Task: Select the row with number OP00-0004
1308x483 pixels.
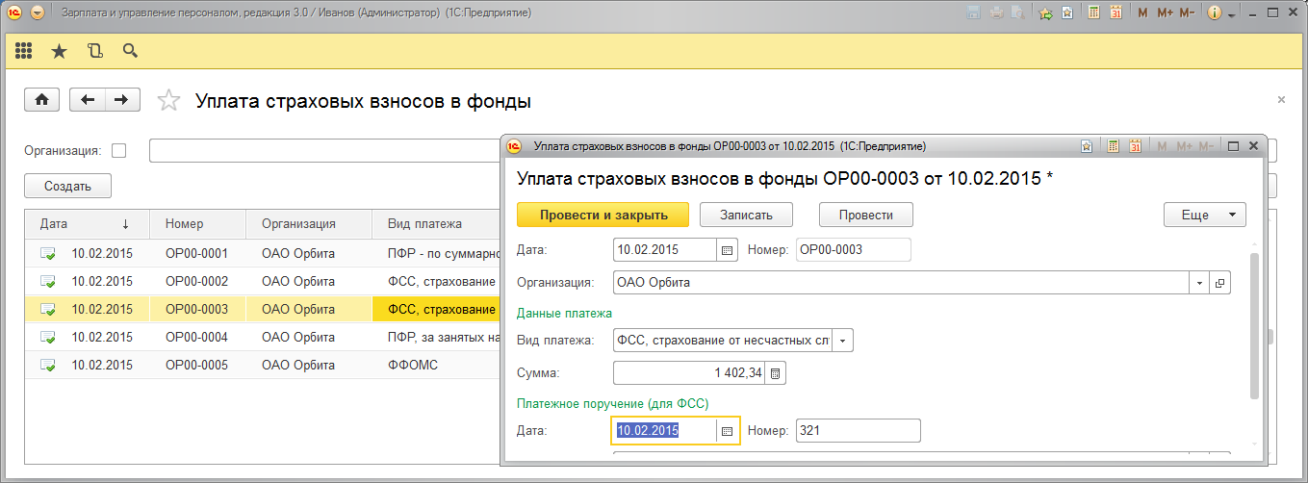Action: tap(263, 337)
